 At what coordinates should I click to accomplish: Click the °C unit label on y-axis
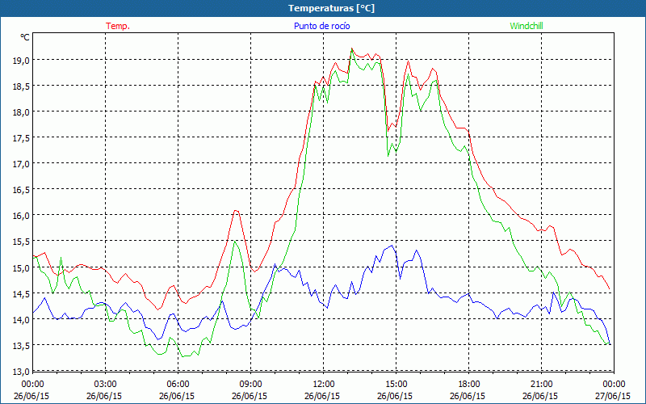(x=25, y=37)
